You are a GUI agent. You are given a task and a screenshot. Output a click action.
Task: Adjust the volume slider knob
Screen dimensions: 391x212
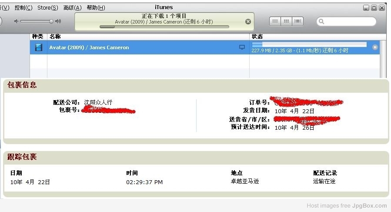click(x=51, y=21)
